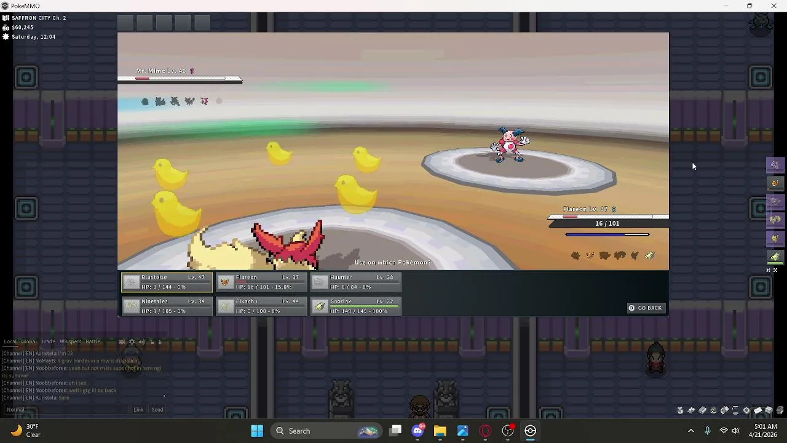This screenshot has width=787, height=443.
Task: Click the "Saturday, 12:04" game clock
Action: point(33,37)
